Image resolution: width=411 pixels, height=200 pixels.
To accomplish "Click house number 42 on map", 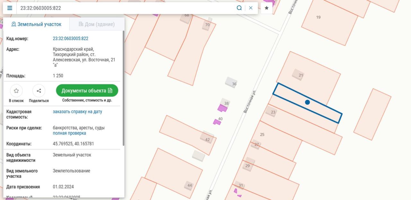I will coord(207,137).
